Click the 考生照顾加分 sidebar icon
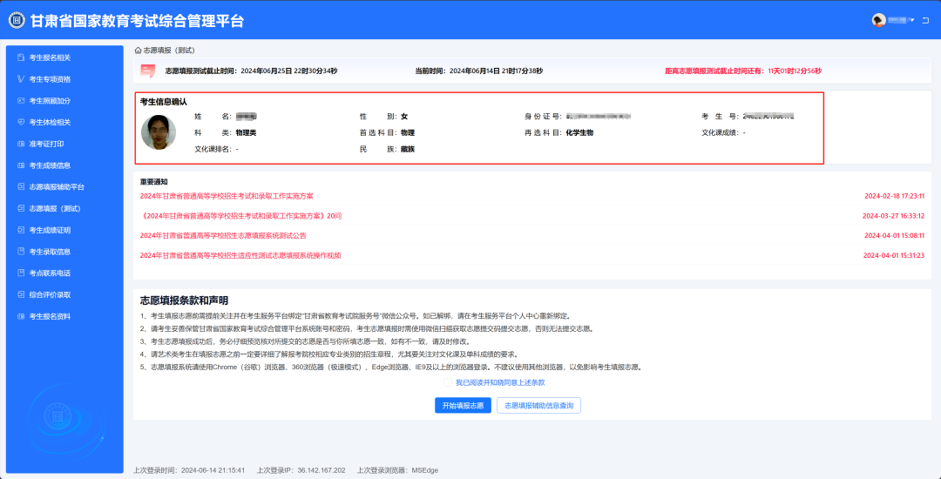This screenshot has height=479, width=941. coord(20,101)
